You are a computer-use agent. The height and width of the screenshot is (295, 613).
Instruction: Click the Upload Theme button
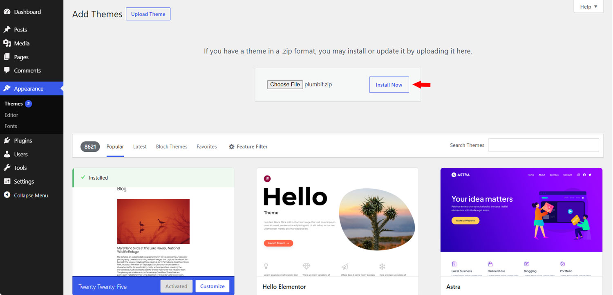(x=148, y=14)
